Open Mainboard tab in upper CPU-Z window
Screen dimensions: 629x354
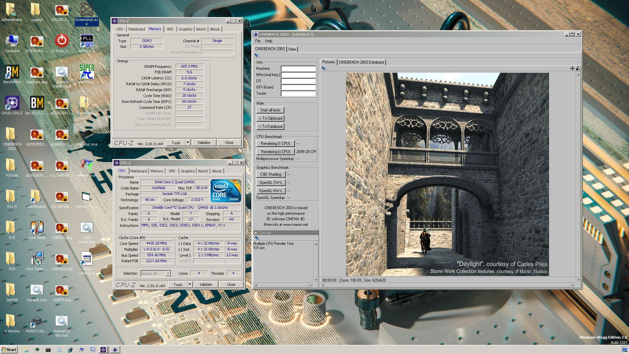pos(136,29)
